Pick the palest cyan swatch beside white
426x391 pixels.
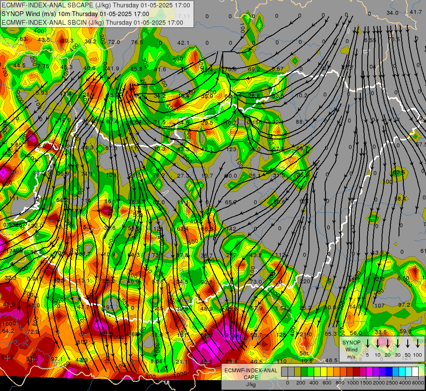pyautogui.click(x=409, y=371)
